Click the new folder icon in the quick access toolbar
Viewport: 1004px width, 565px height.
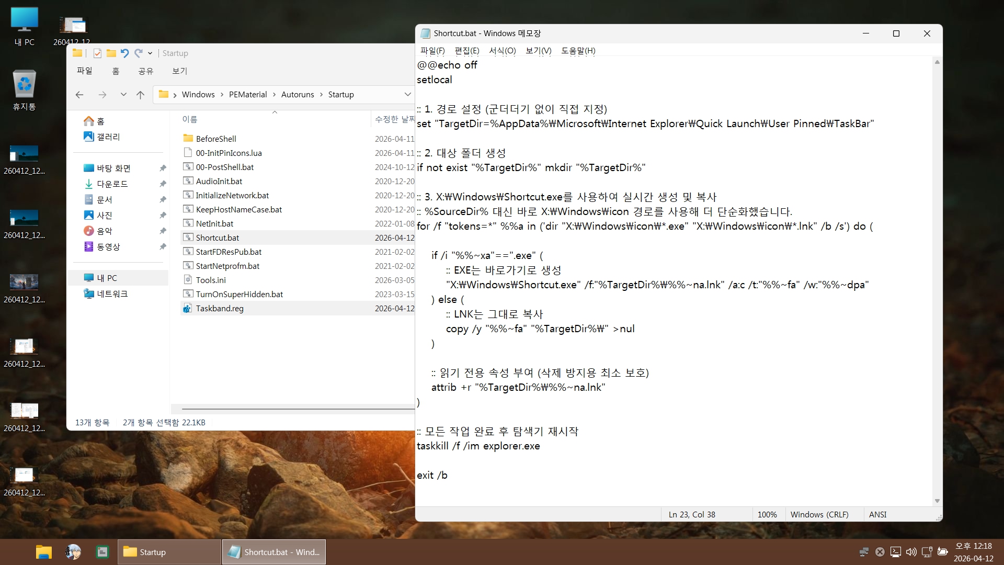pos(111,53)
